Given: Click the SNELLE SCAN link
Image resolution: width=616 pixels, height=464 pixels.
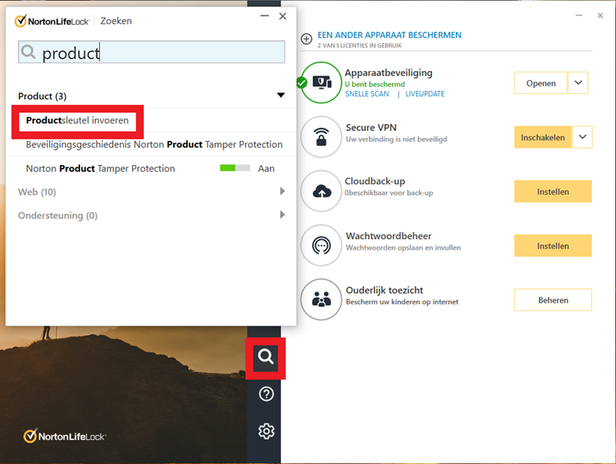Looking at the screenshot, I should click(x=367, y=94).
